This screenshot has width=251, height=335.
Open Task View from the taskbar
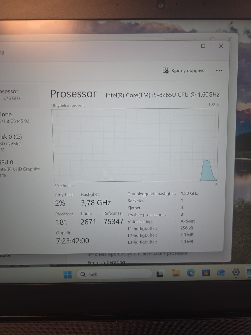(160, 274)
